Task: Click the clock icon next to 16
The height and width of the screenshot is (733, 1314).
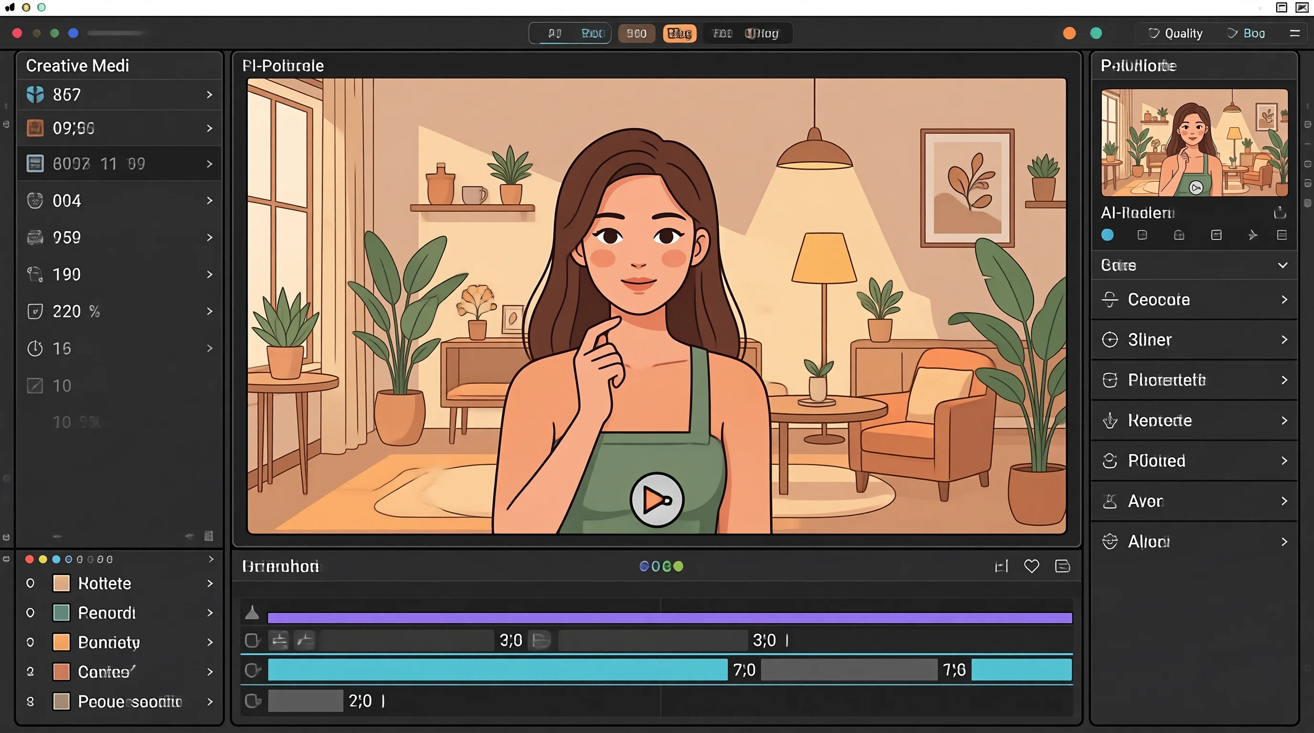Action: coord(35,349)
